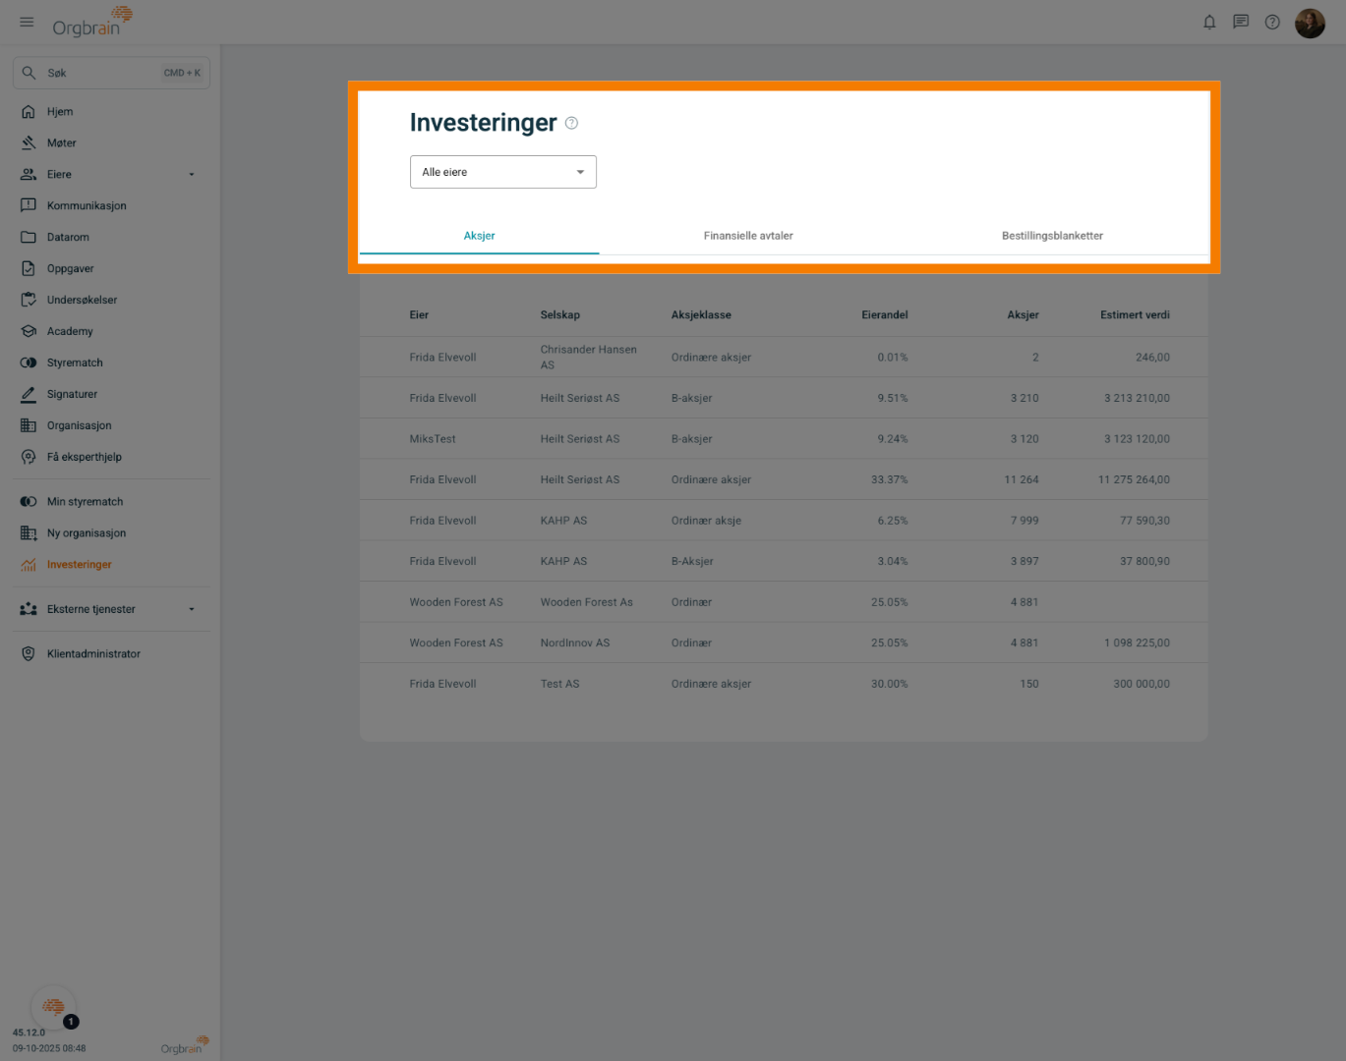Click the Signaturer pen icon
Image resolution: width=1346 pixels, height=1061 pixels.
(29, 395)
